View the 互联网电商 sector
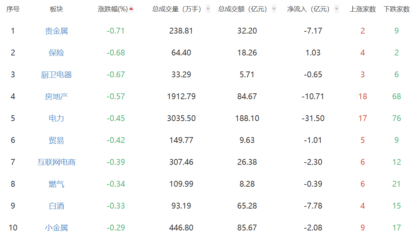 56,162
